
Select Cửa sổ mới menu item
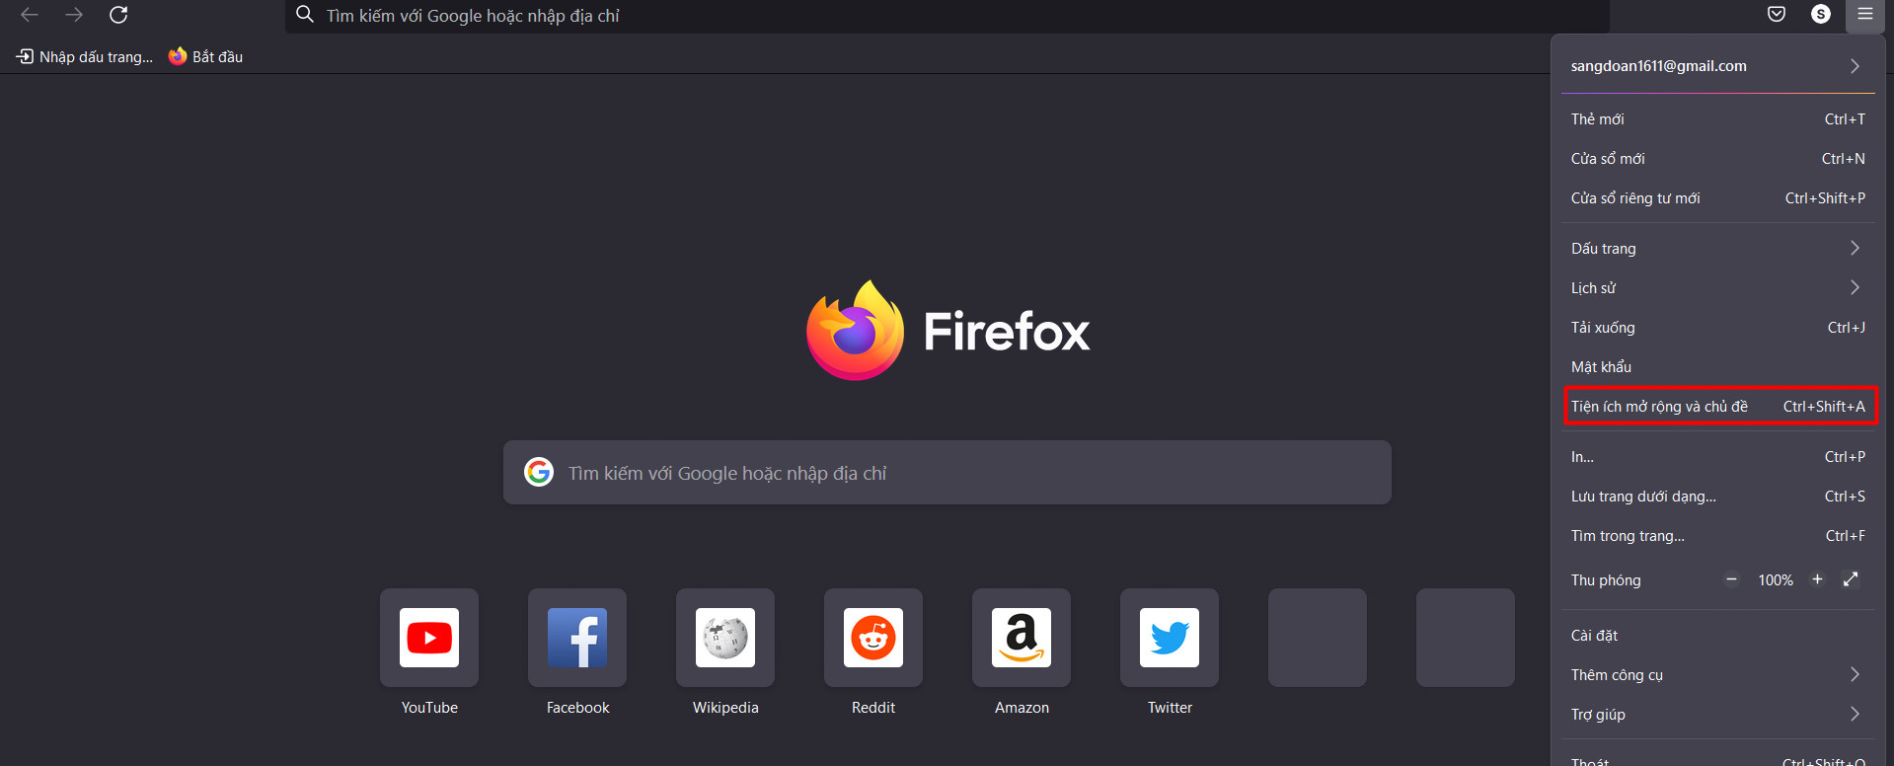click(1717, 158)
